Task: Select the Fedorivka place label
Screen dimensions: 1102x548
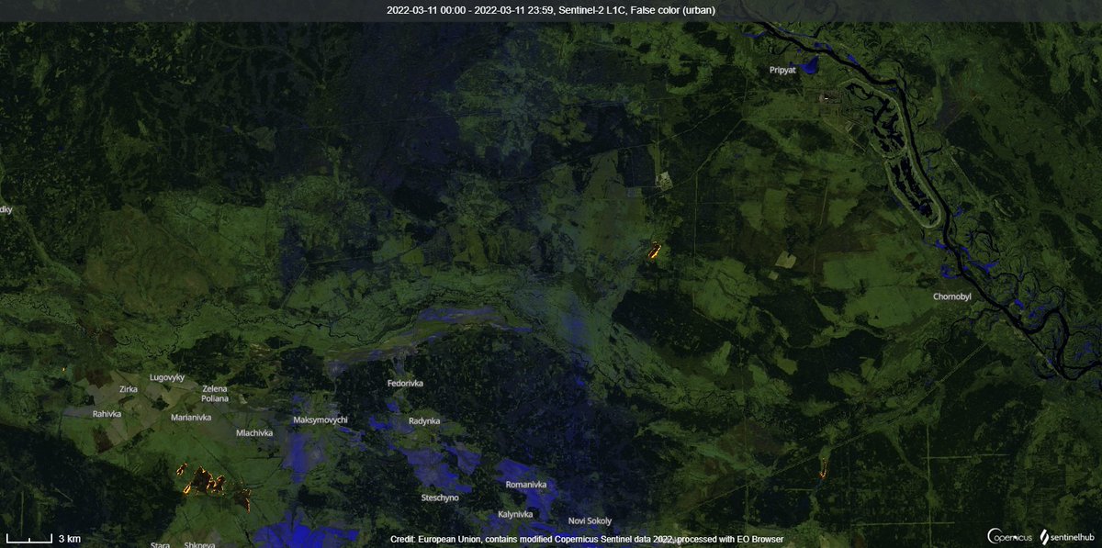Action: 405,383
